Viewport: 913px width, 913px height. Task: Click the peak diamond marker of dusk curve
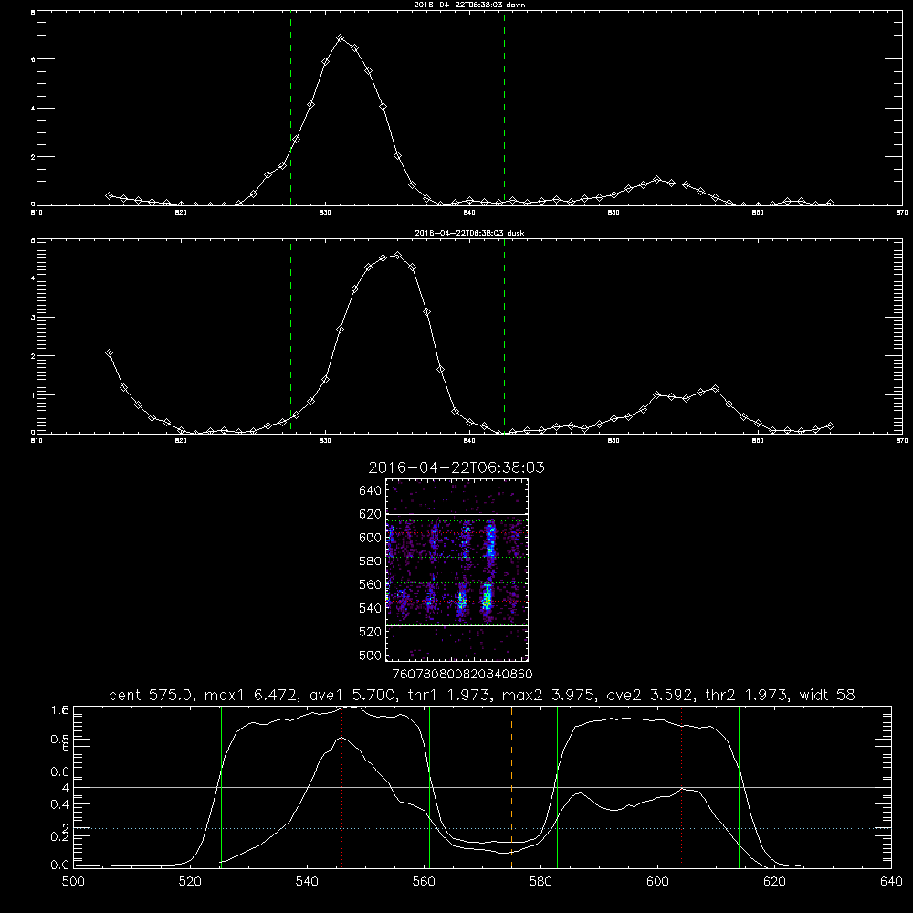(398, 255)
